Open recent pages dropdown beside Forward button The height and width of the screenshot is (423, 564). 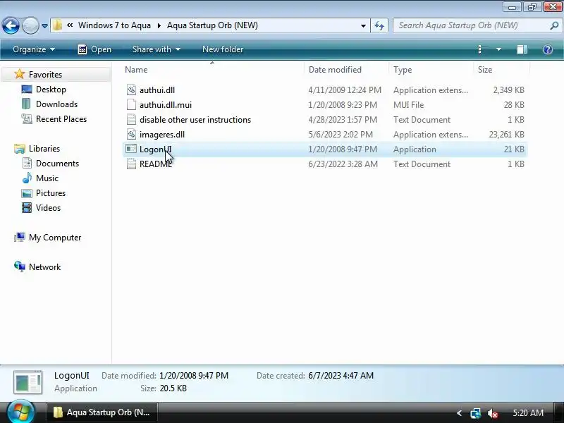point(44,26)
